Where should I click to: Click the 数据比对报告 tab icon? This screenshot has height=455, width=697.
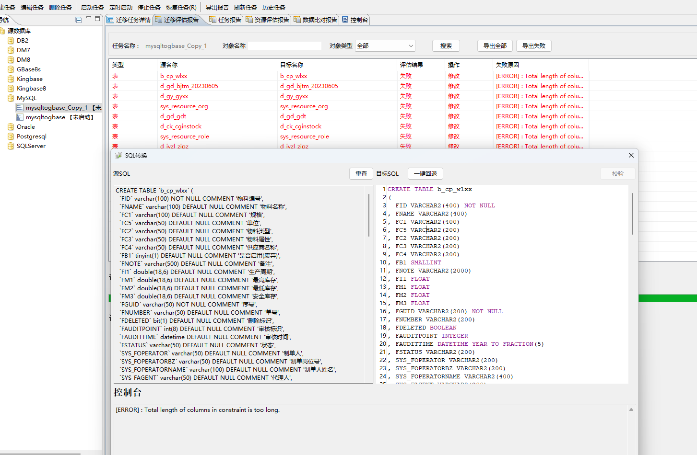click(297, 20)
